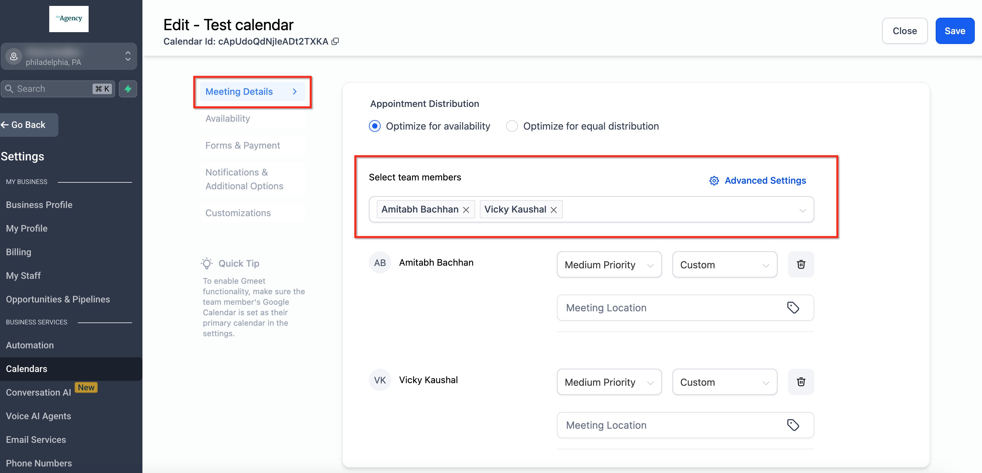Delete Vicky Kaushal row with trash icon
This screenshot has width=982, height=473.
801,381
